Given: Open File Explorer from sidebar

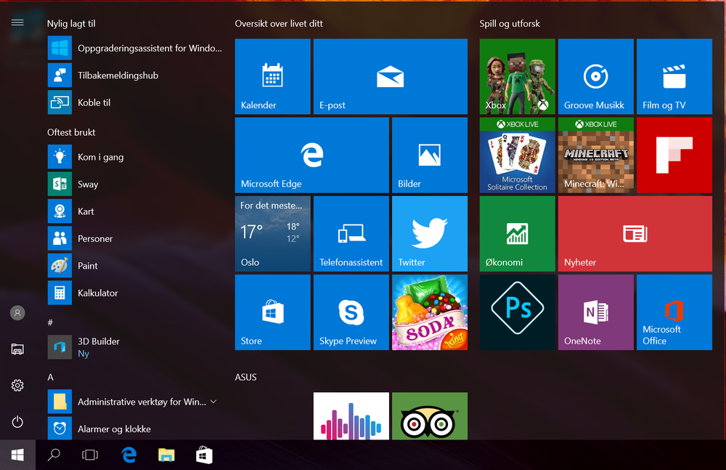Looking at the screenshot, I should 17,349.
